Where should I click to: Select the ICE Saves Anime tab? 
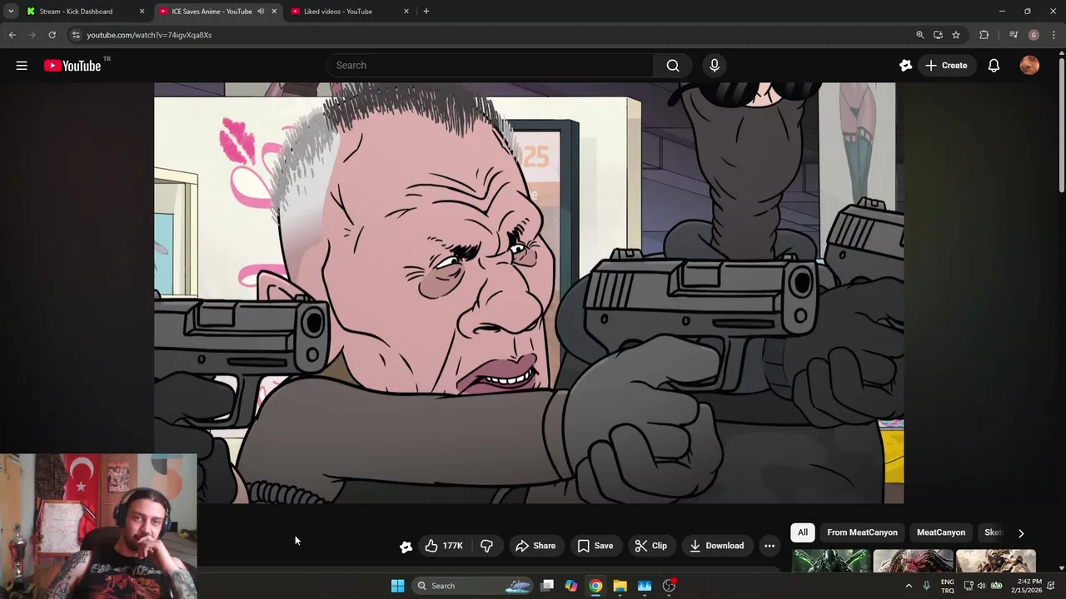point(211,12)
